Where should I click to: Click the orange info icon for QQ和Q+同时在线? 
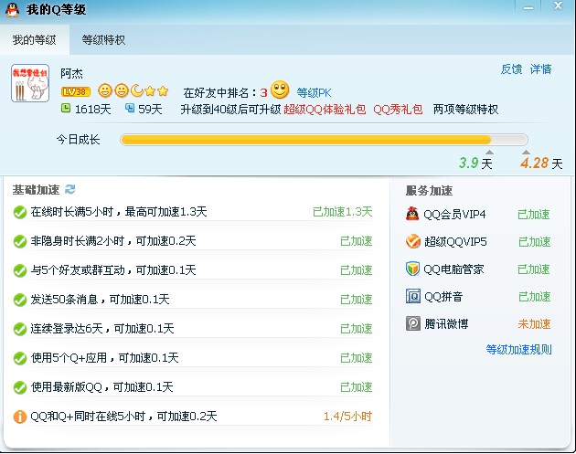coord(20,417)
